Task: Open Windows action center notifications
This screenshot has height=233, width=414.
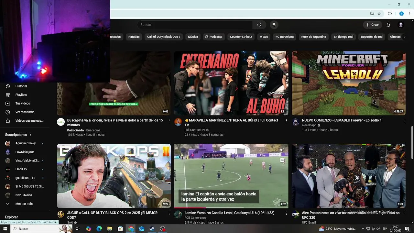Action: click(407, 229)
